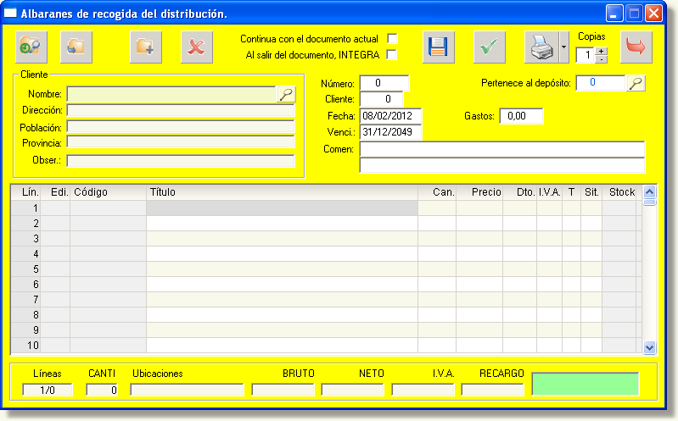Select grid row number 1

pos(26,208)
